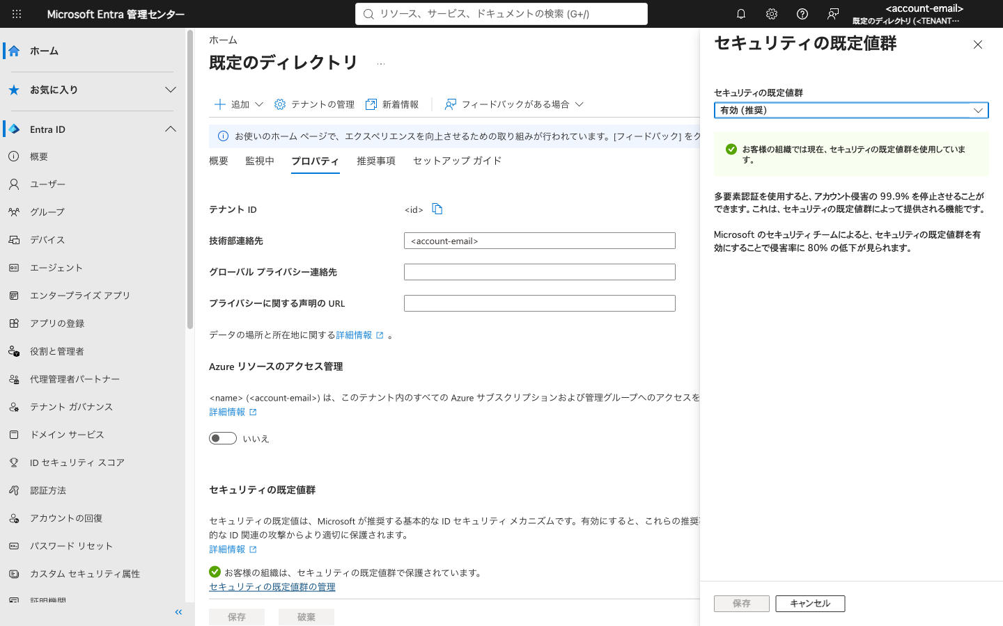The height and width of the screenshot is (626, 1003).
Task: Open the notifications bell
Action: coord(741,14)
